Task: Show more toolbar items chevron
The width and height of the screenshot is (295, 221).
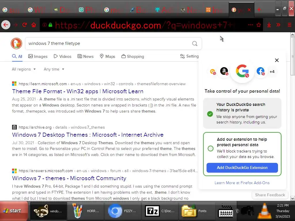Action: [x=279, y=25]
